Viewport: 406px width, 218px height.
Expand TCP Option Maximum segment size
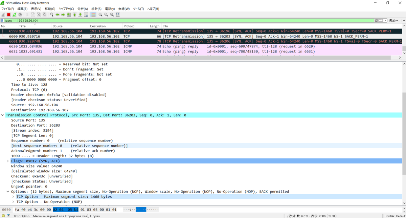point(13,197)
